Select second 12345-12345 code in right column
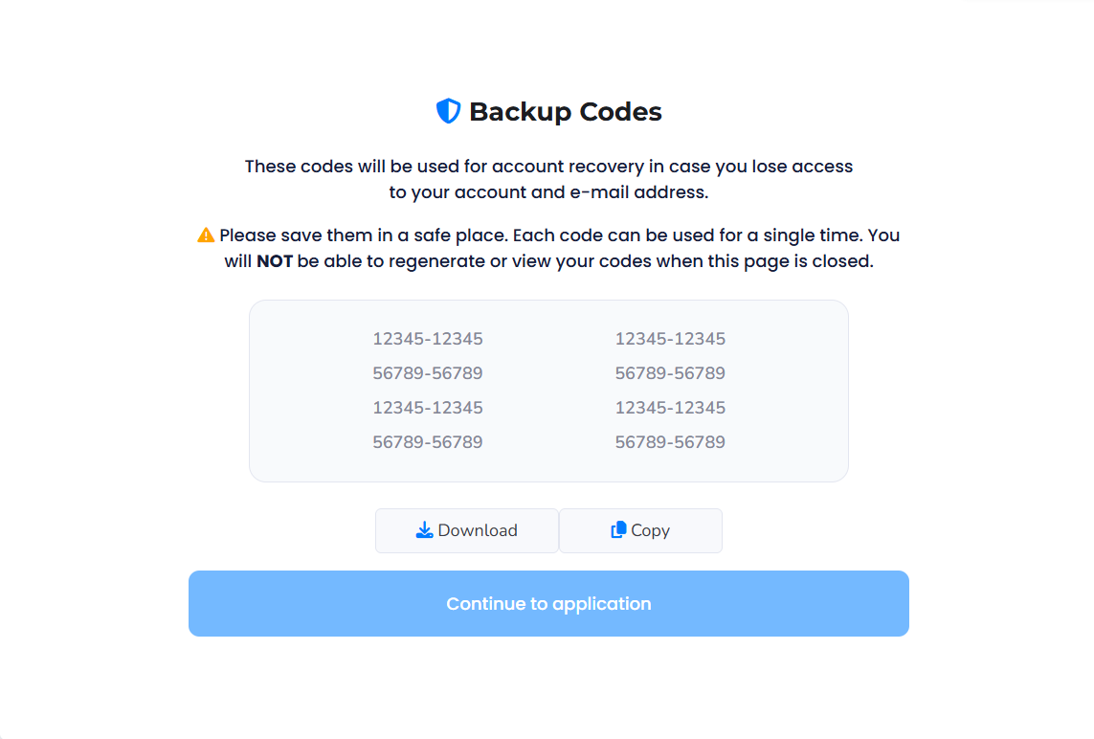Image resolution: width=1094 pixels, height=739 pixels. [670, 408]
